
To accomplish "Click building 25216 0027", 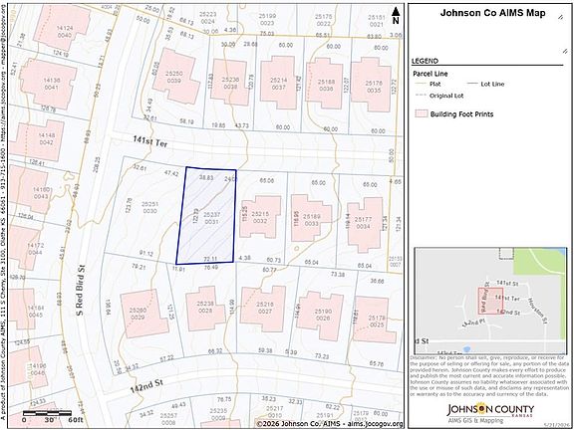I will (264, 308).
